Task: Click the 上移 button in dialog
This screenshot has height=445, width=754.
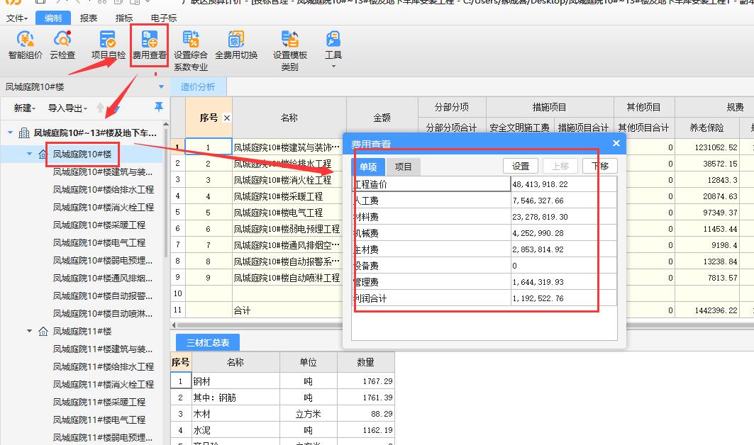Action: pyautogui.click(x=560, y=167)
